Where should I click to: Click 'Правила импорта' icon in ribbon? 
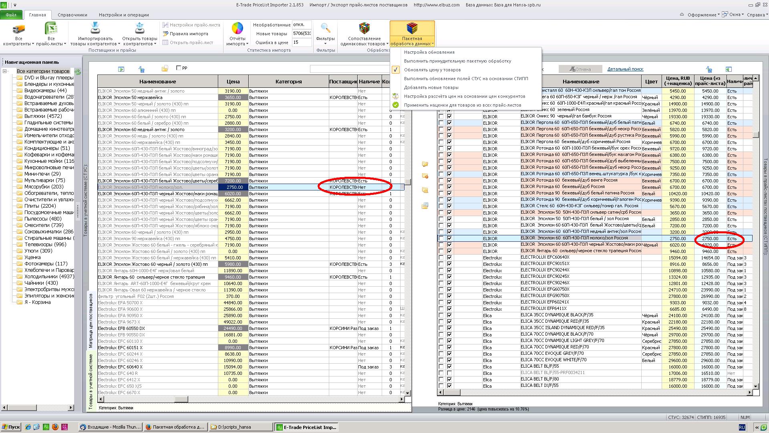tap(165, 34)
